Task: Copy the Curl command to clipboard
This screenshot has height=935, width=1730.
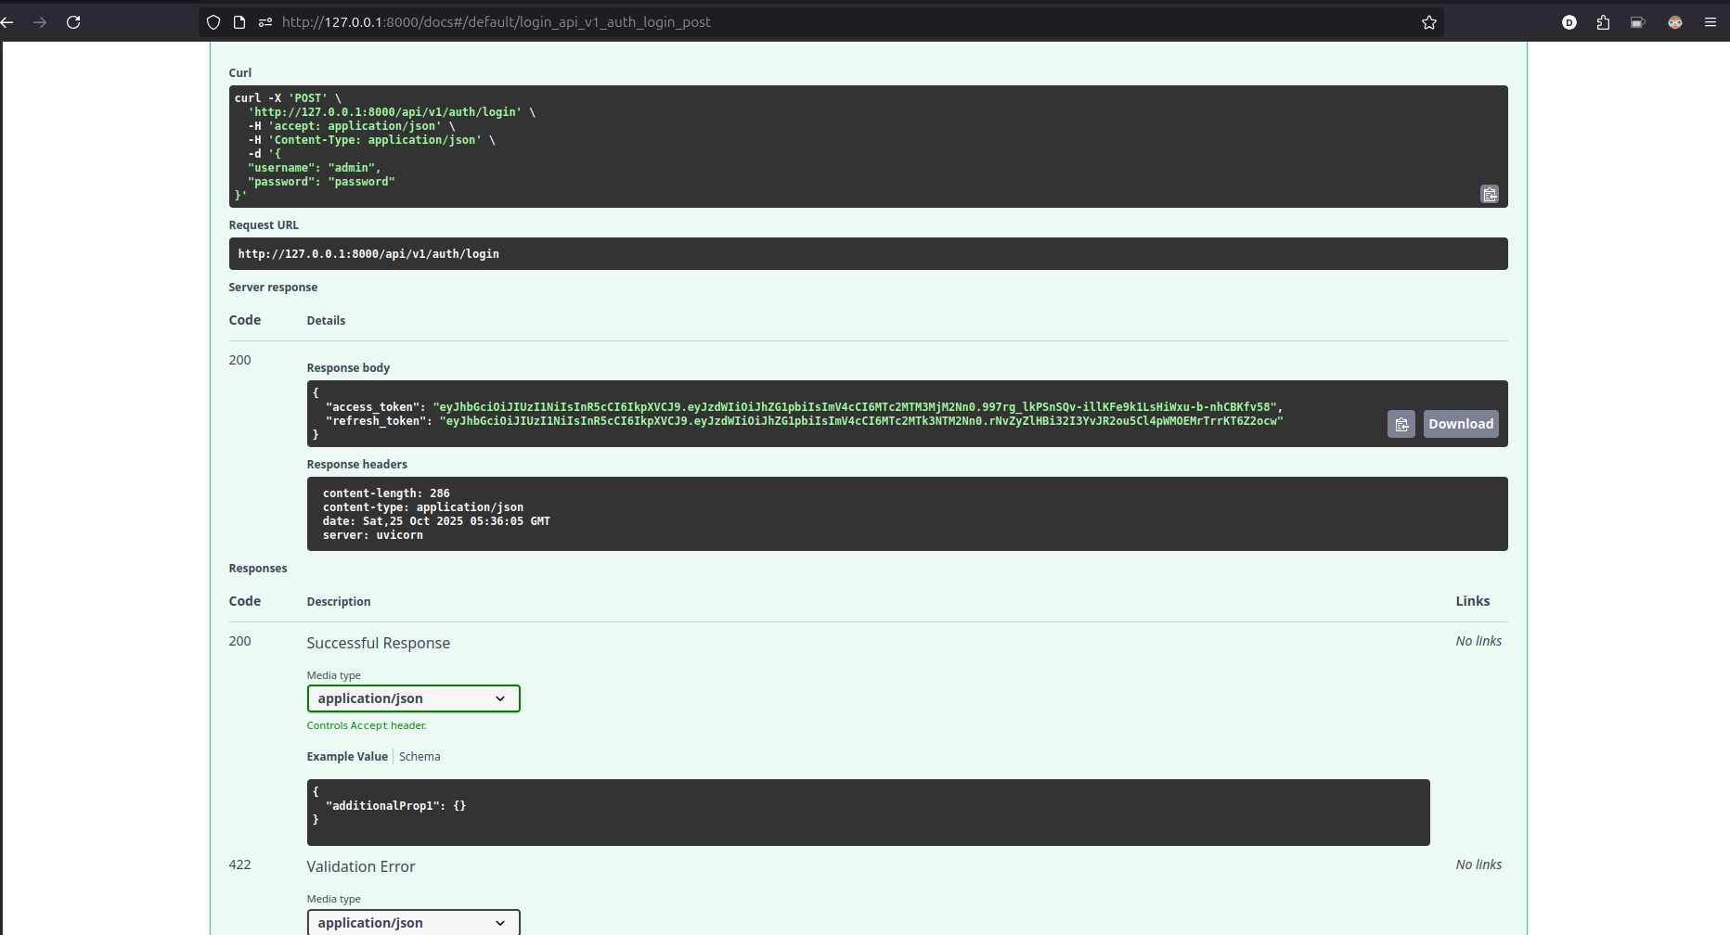Action: click(x=1490, y=194)
